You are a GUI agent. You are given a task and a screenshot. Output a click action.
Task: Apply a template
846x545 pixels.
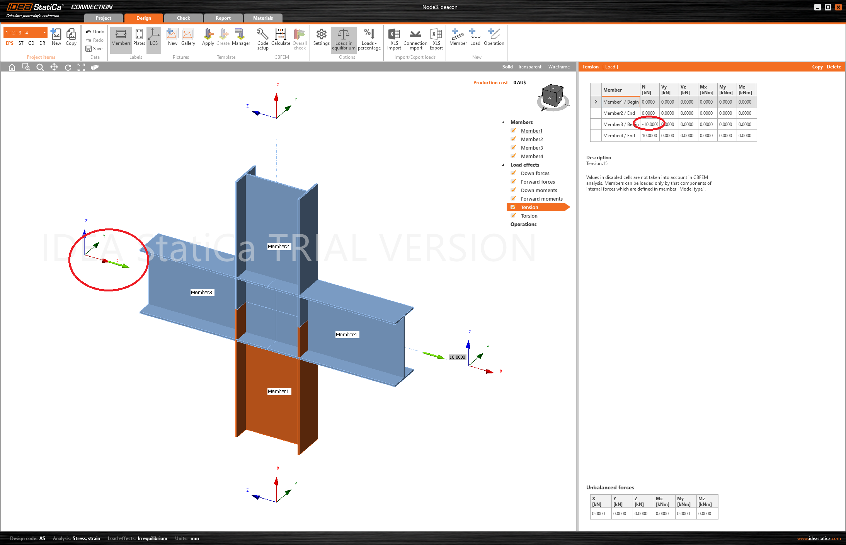[208, 37]
